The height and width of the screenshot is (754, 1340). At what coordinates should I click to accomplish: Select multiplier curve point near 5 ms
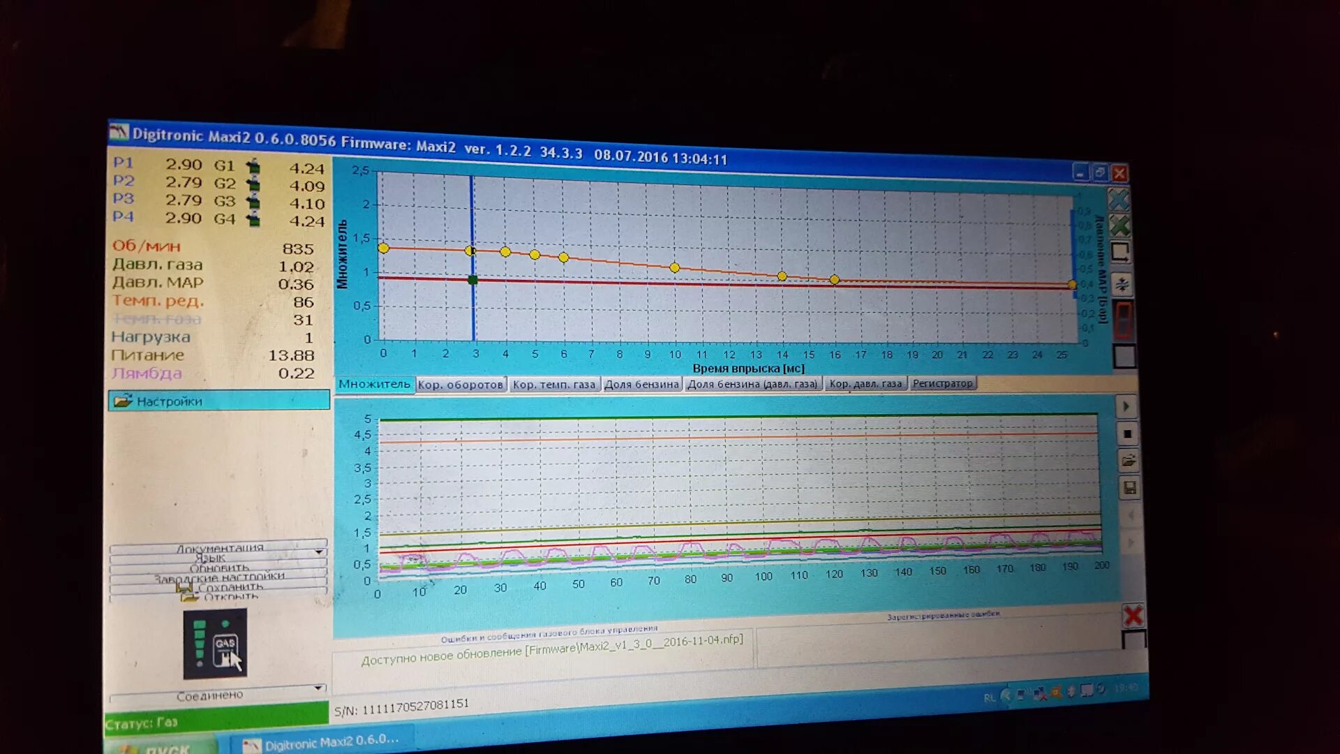coord(535,255)
